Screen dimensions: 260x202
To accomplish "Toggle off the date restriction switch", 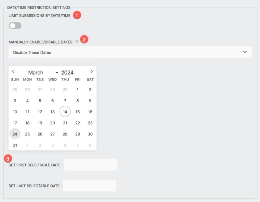I will [x=15, y=25].
